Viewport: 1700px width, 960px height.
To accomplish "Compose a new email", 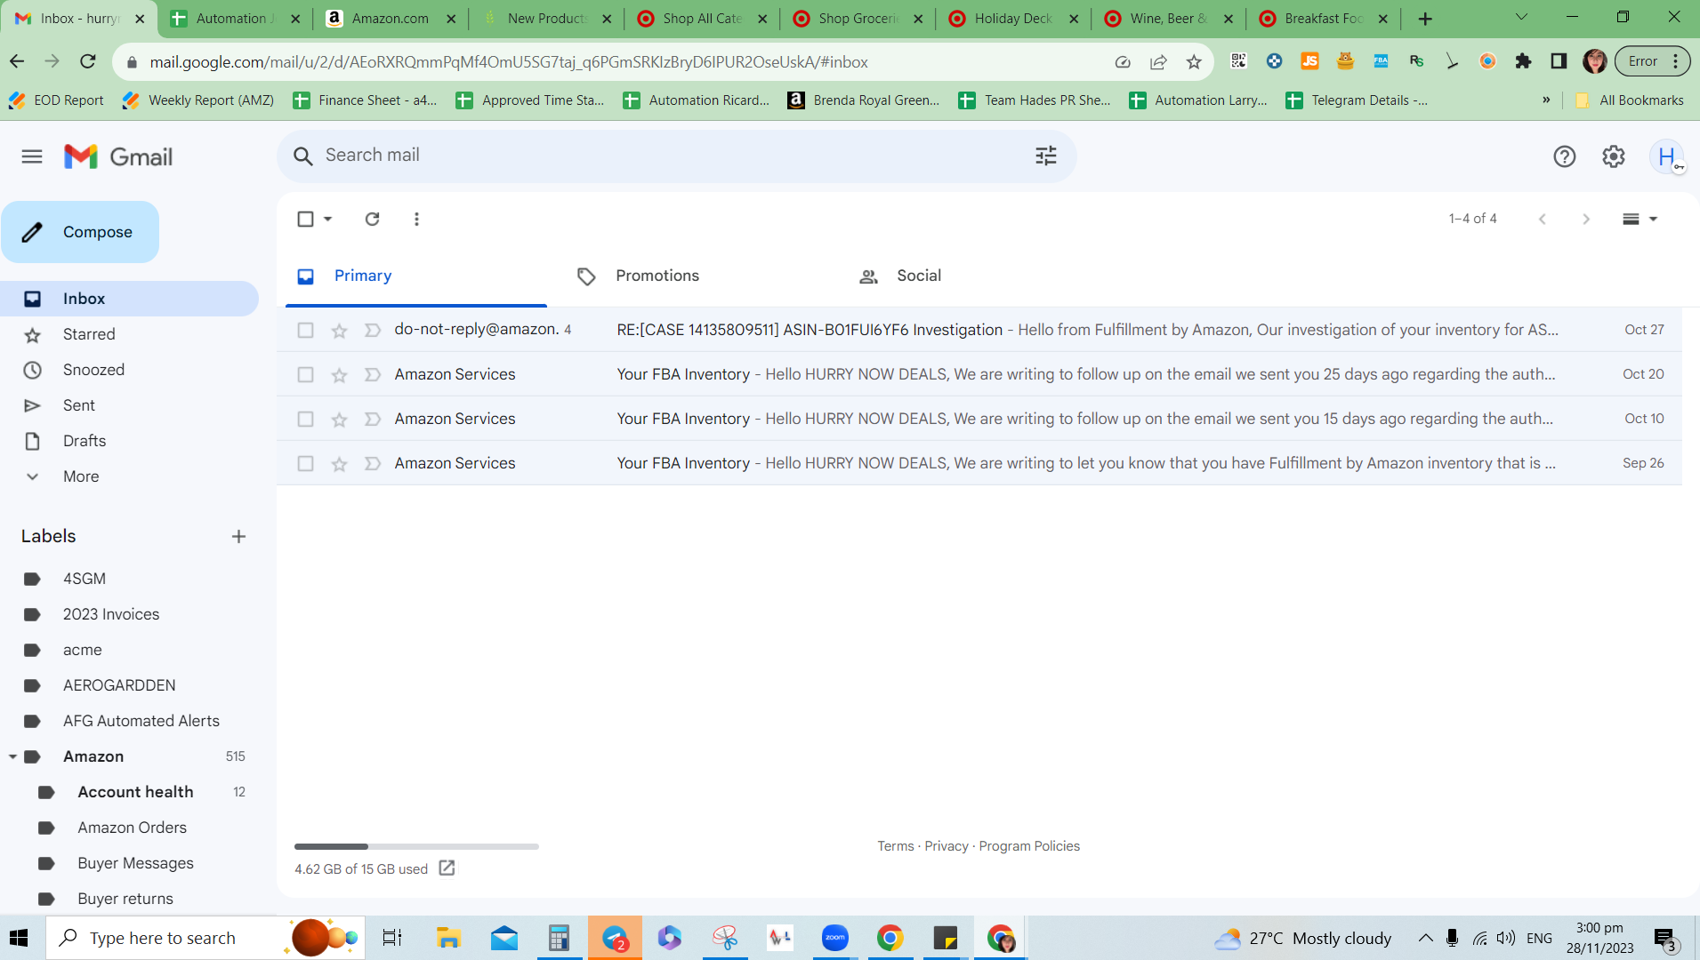I will 80,232.
